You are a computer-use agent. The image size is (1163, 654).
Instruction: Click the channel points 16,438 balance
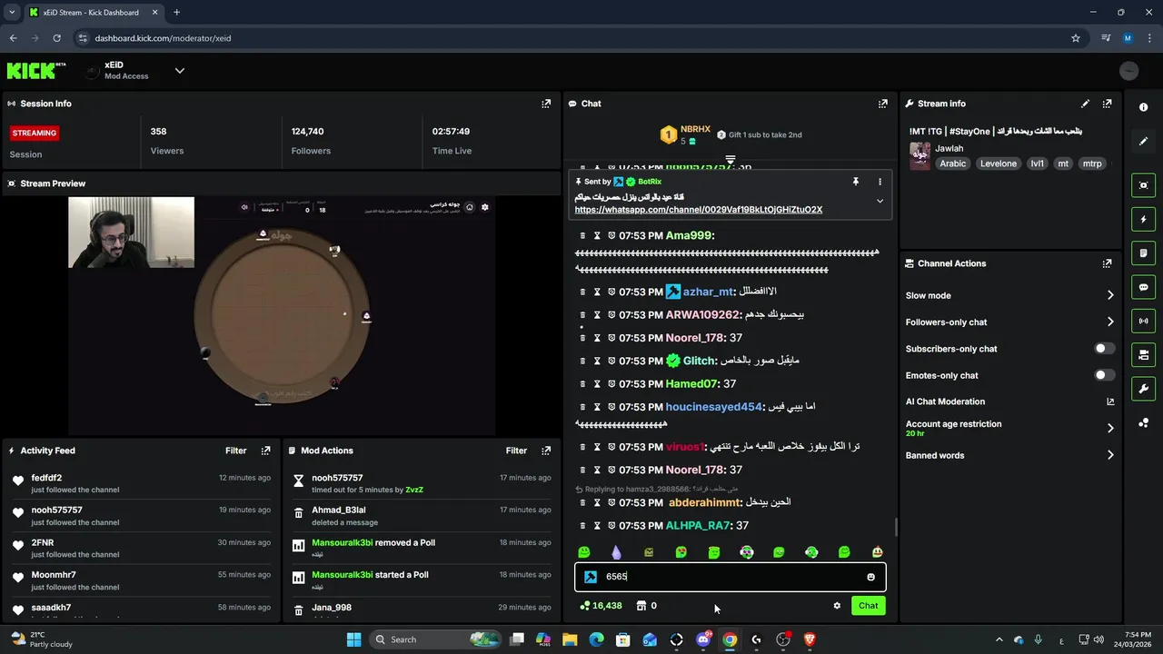pyautogui.click(x=601, y=606)
